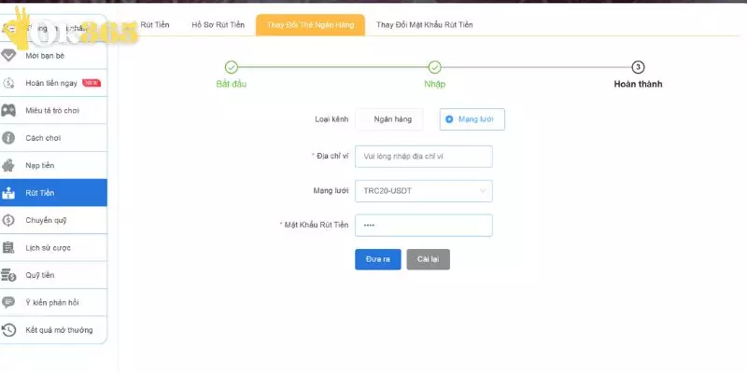The height and width of the screenshot is (373, 747).
Task: Click the Lịch sử cược clipboard icon
Action: pos(9,248)
